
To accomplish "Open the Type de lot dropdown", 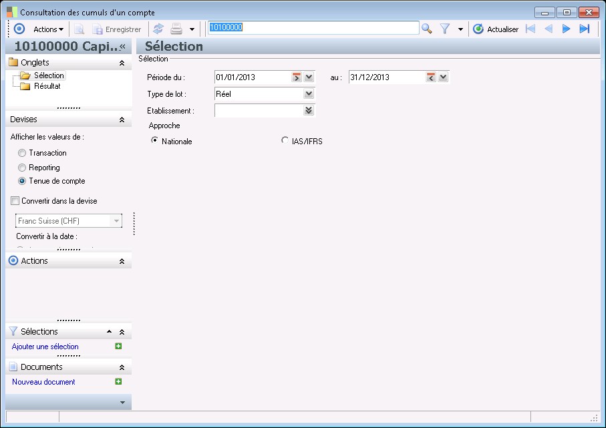I will (x=309, y=94).
